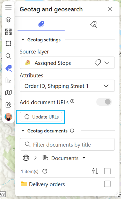The height and width of the screenshot is (199, 121).
Task: Check the Delivery orders checkbox
Action: (107, 184)
